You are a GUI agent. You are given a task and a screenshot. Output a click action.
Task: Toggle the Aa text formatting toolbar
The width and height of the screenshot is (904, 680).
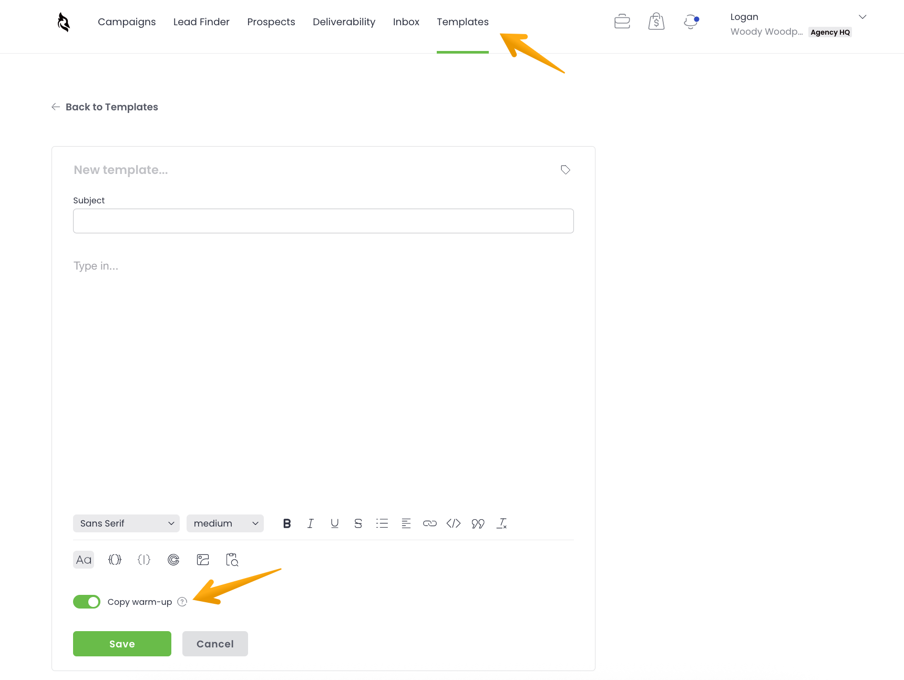point(84,560)
